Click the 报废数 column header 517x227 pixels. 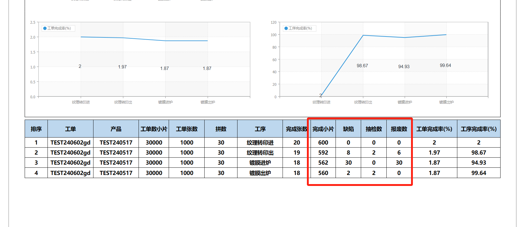(399, 129)
